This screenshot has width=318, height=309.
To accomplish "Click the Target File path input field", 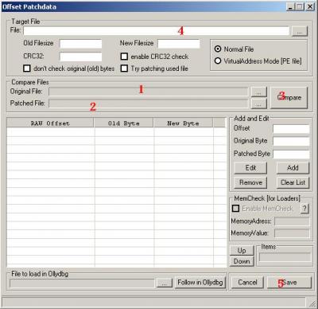I will pos(156,31).
